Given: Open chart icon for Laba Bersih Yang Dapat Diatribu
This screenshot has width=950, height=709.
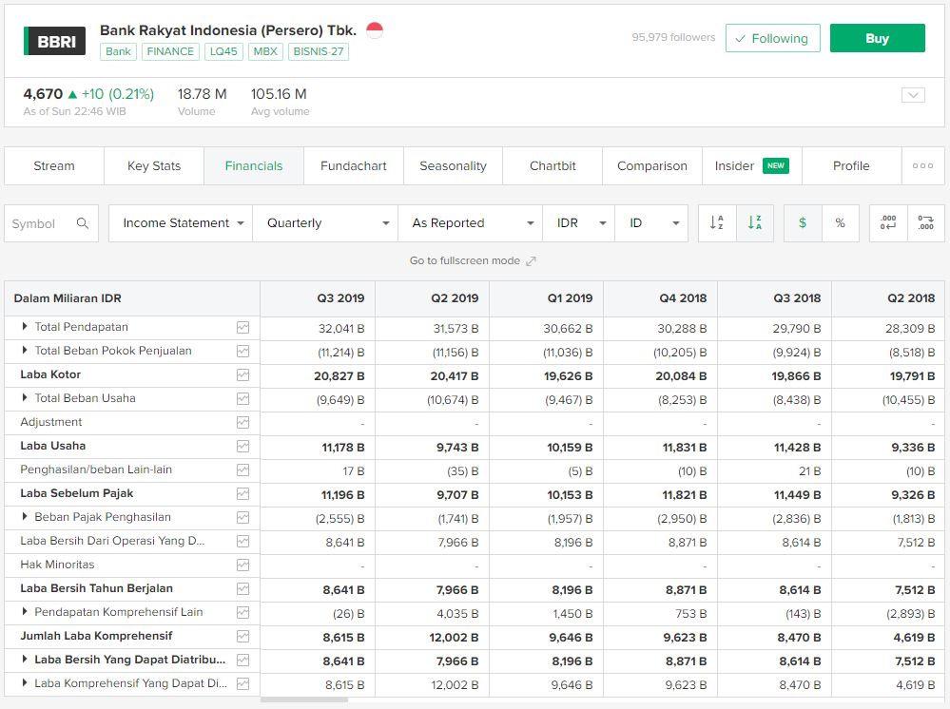Looking at the screenshot, I should (x=242, y=661).
